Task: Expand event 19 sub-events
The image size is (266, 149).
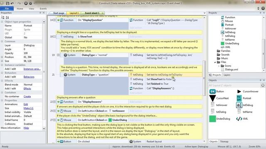Action: pos(58,55)
